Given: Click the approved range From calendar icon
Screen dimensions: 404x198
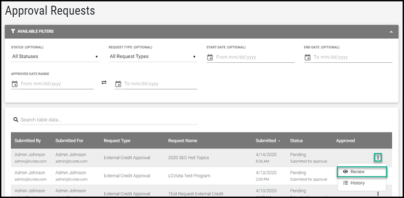Looking at the screenshot, I should click(x=15, y=84).
